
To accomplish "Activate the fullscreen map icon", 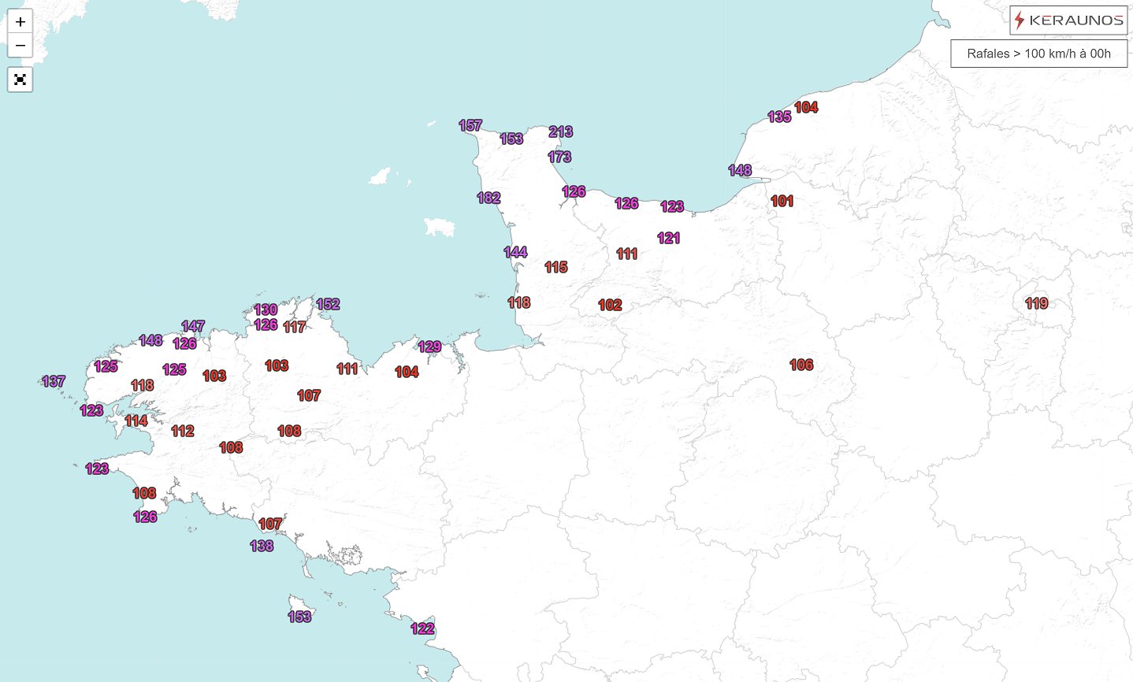I will pos(20,79).
